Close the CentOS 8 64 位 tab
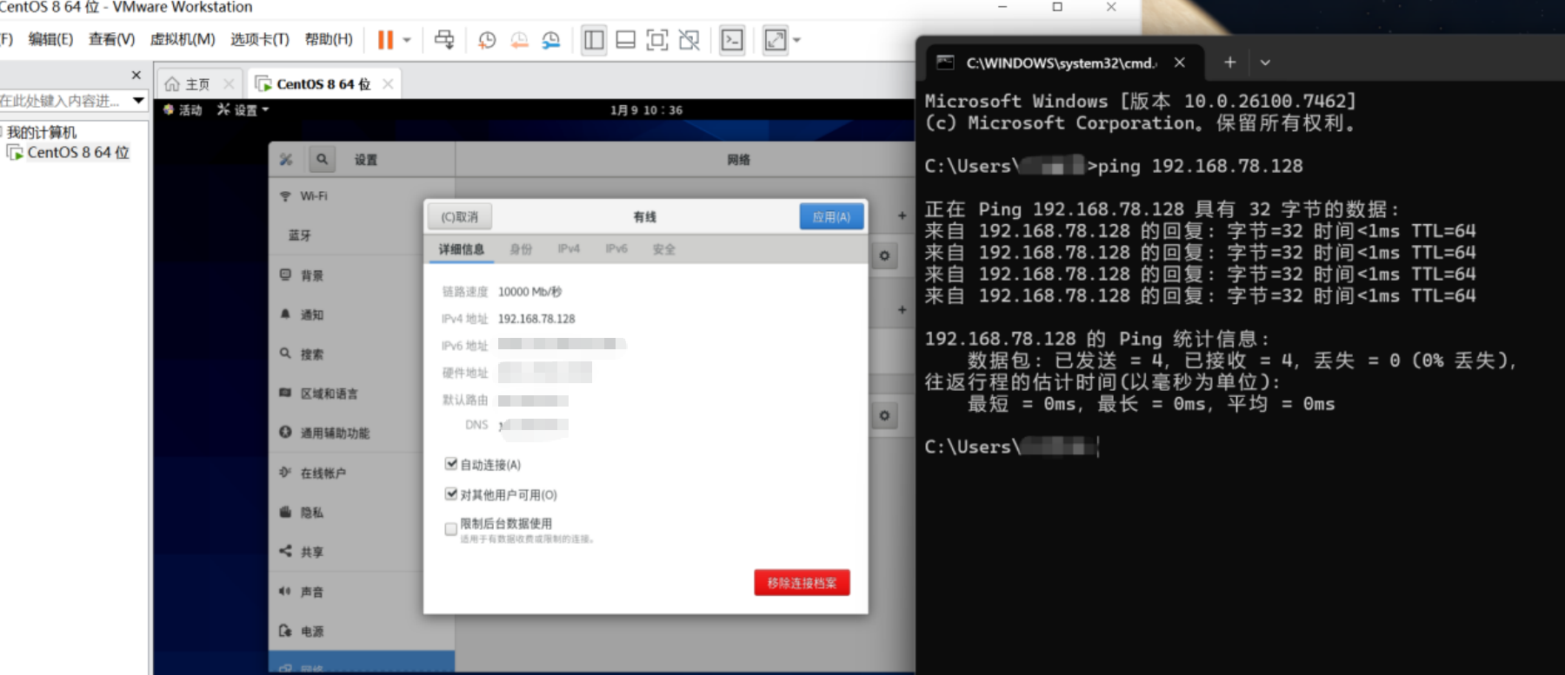The image size is (1565, 675). click(388, 84)
